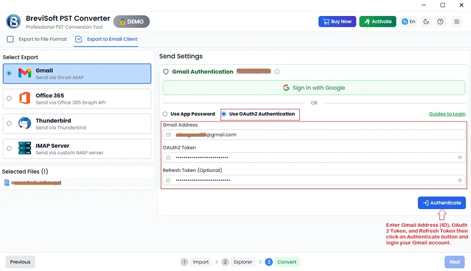The image size is (471, 271).
Task: Go to step 3 Convert
Action: click(x=281, y=262)
